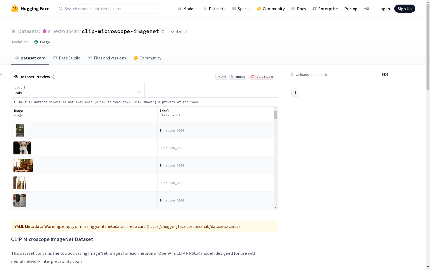Switch to Files and versions tab
430x269 pixels.
click(107, 58)
